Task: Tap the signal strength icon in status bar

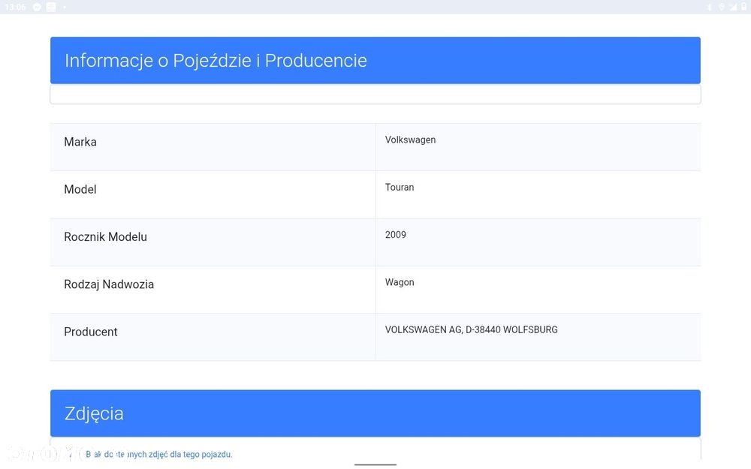Action: tap(733, 7)
